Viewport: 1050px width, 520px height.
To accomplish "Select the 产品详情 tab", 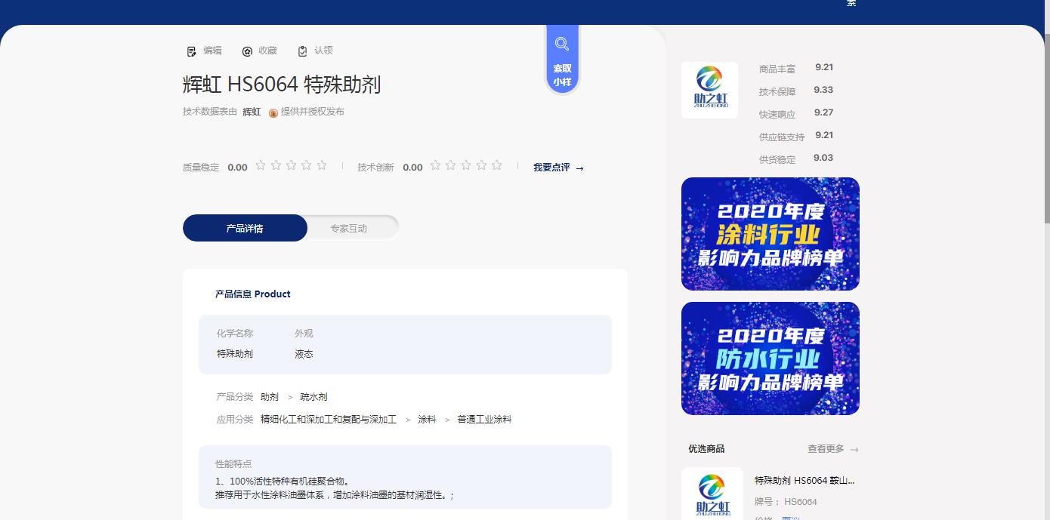I will tap(245, 228).
